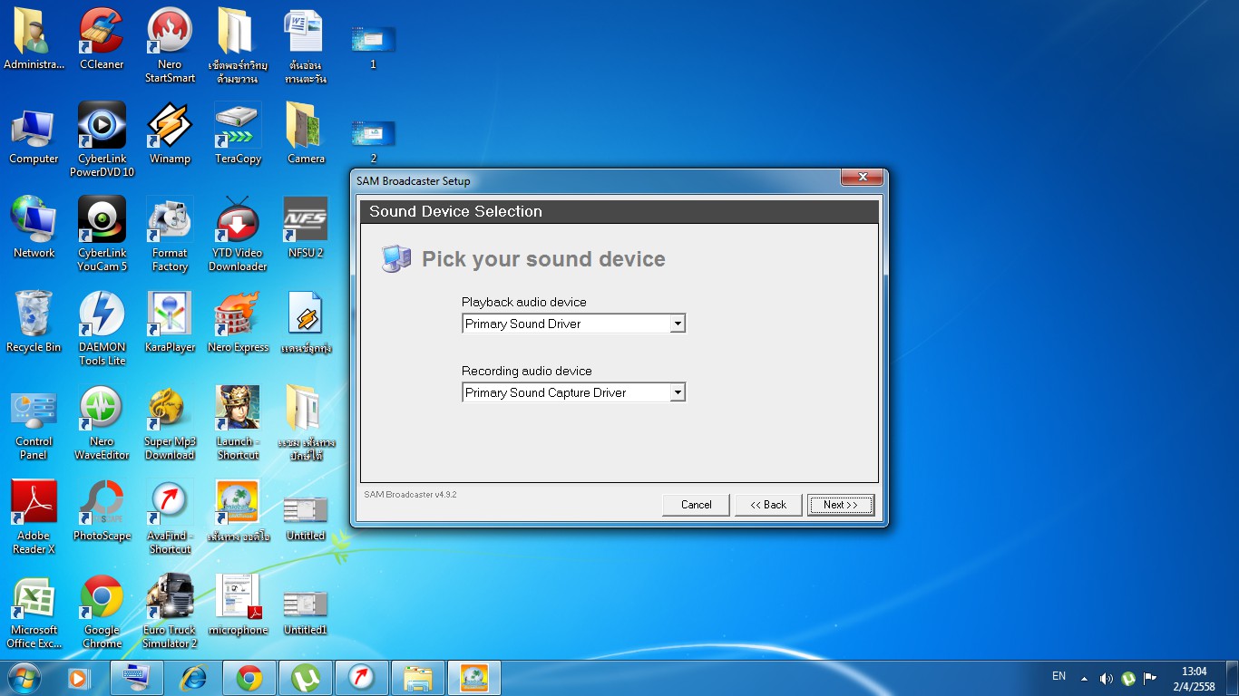Open Nero StartSmart desktop icon
Viewport: 1239px width, 696px height.
click(170, 45)
